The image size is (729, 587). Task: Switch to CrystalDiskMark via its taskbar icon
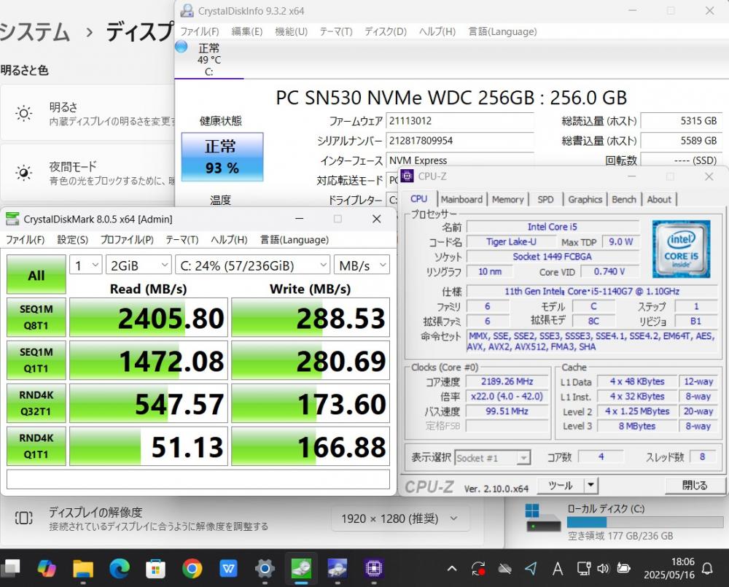301,568
